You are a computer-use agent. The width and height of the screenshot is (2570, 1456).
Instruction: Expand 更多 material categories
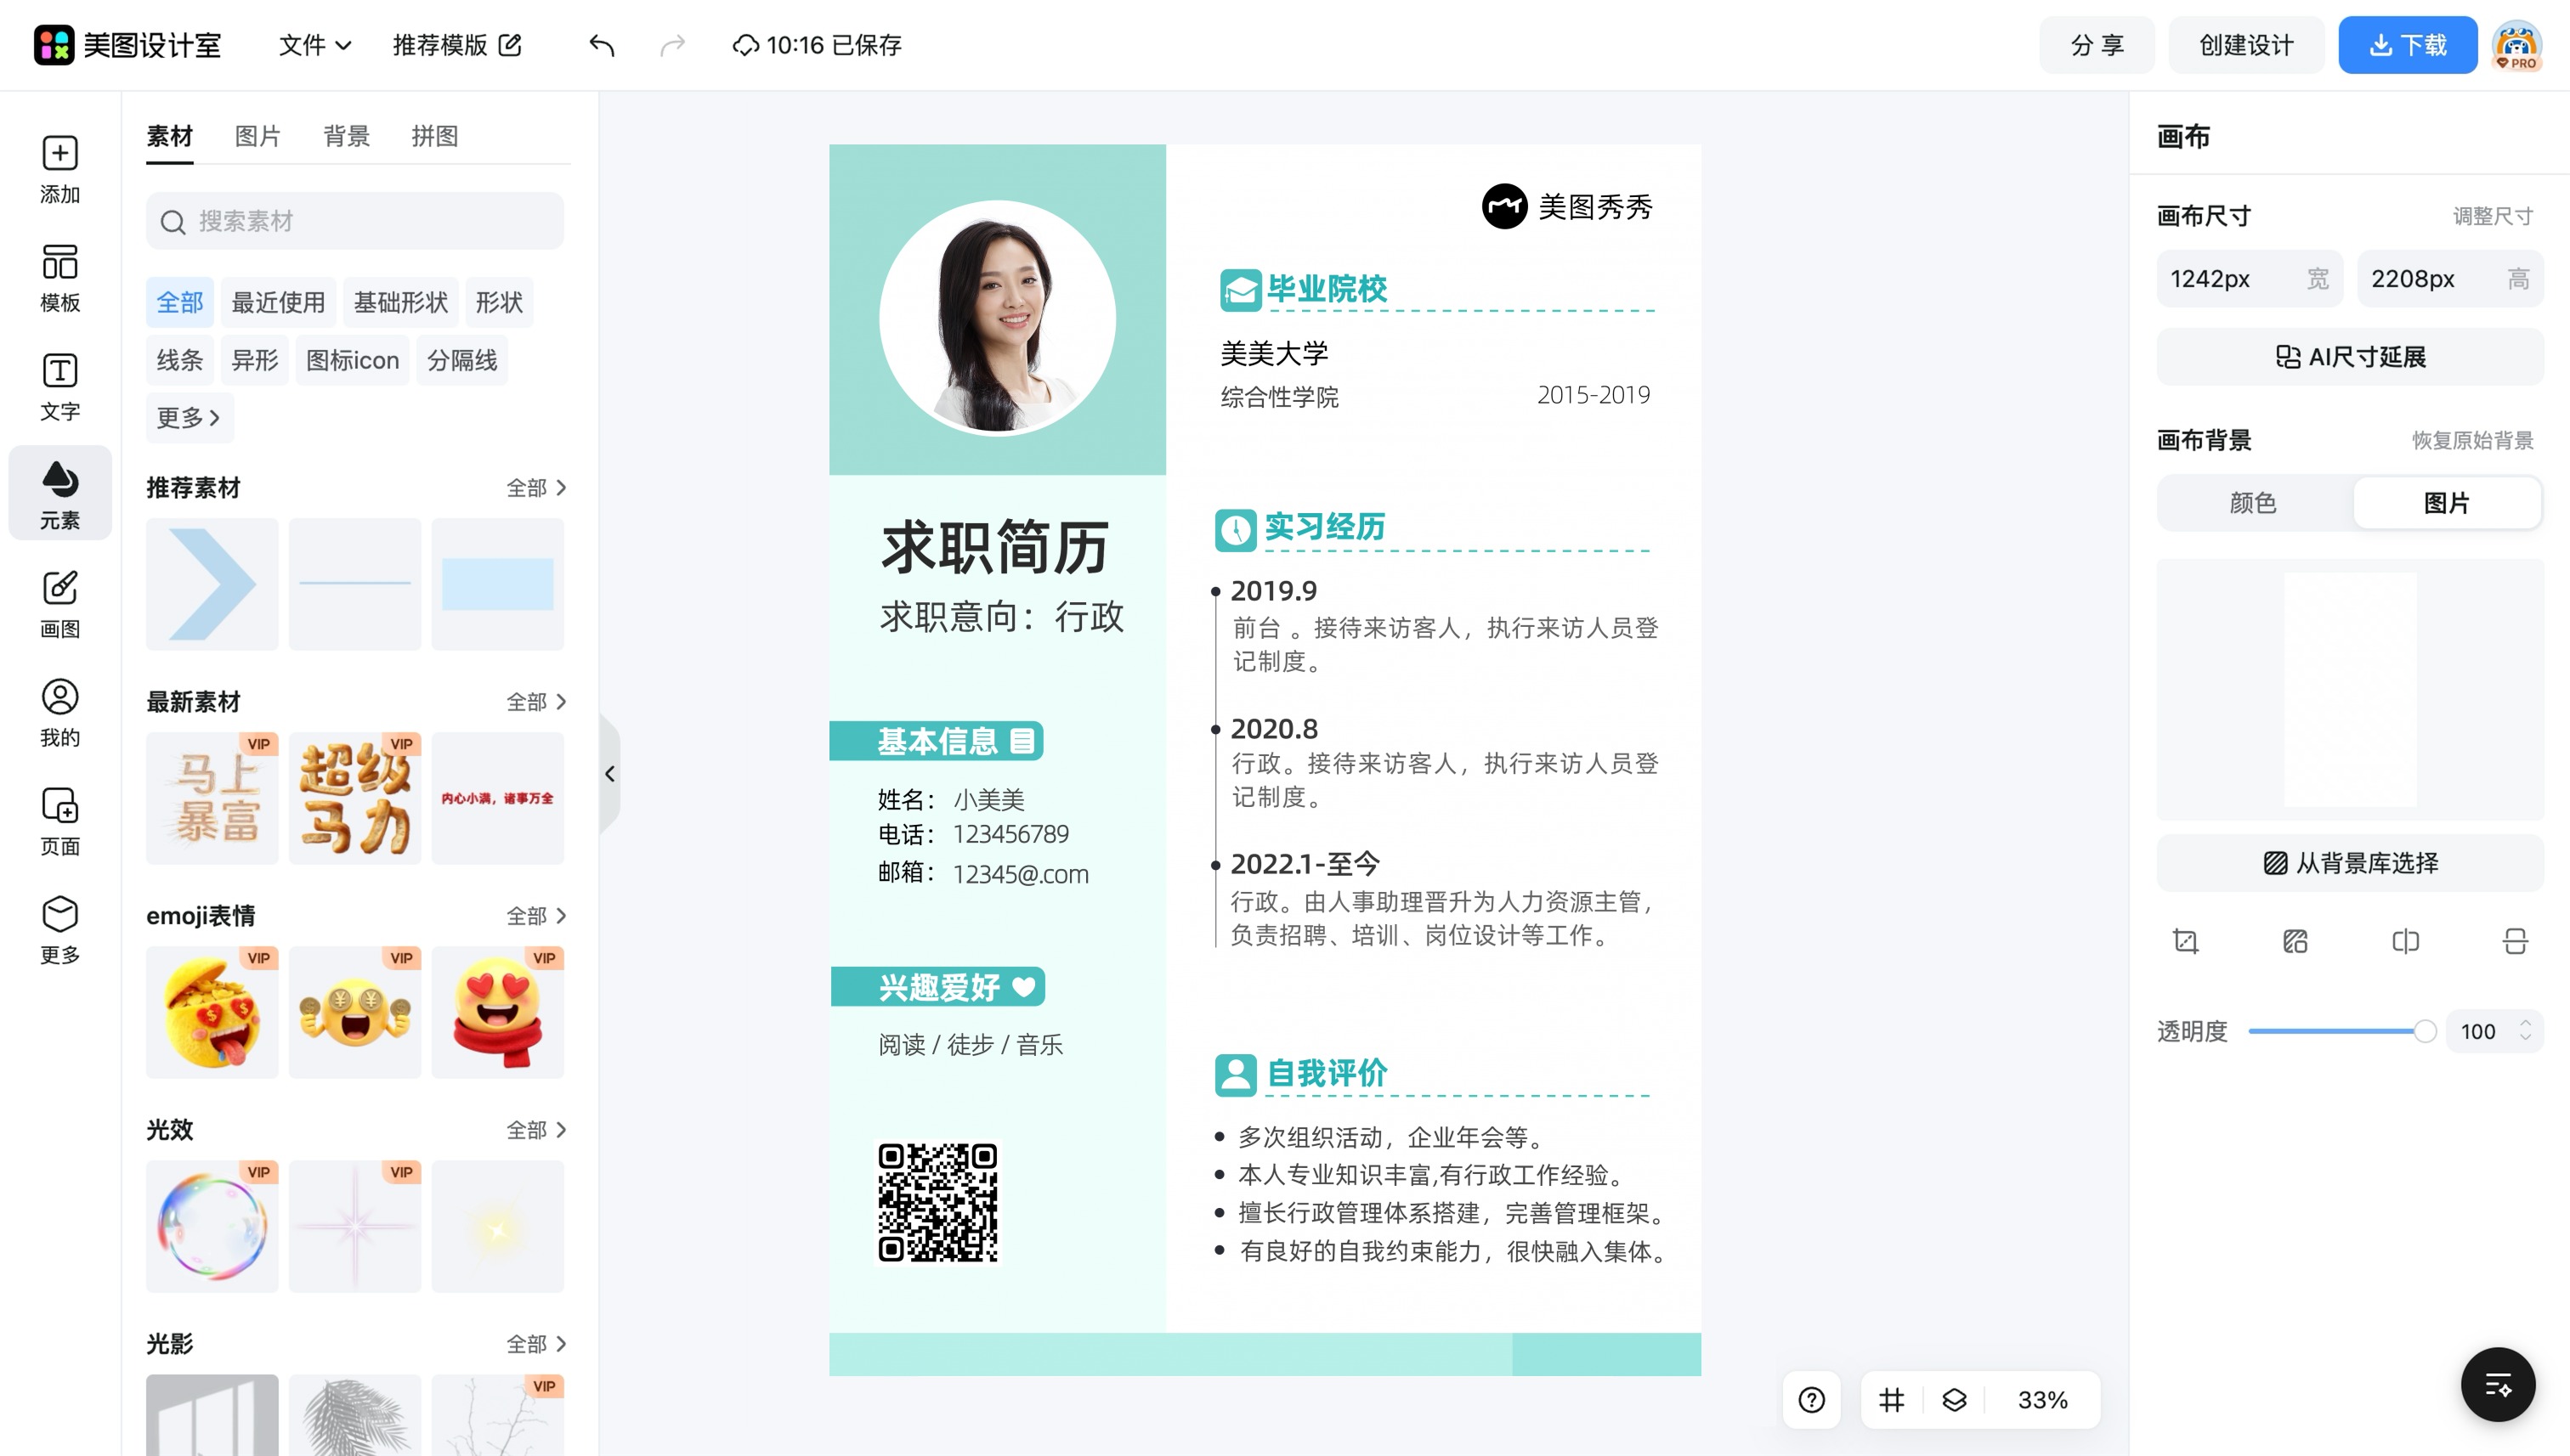(x=189, y=418)
